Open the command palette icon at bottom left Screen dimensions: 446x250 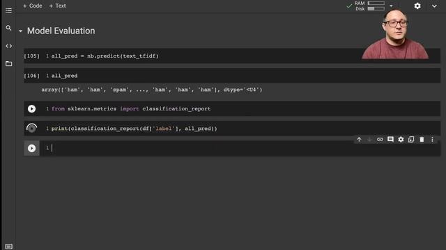point(8,247)
